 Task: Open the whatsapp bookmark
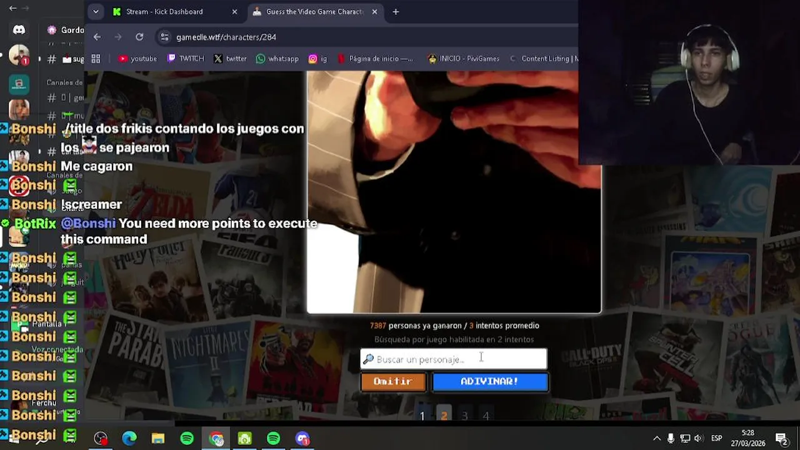tap(277, 58)
